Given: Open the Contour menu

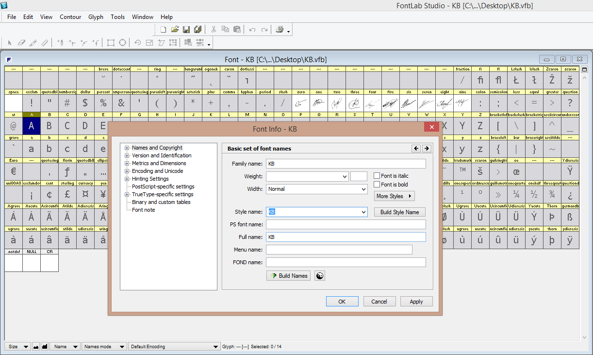Looking at the screenshot, I should 70,17.
